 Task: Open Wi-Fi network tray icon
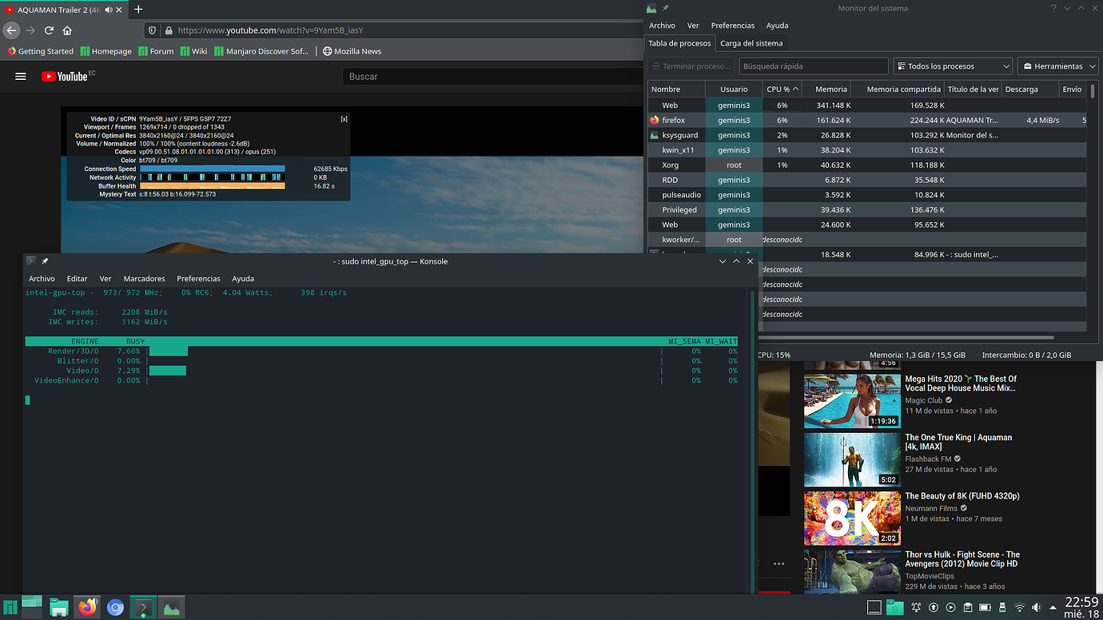coord(1020,608)
